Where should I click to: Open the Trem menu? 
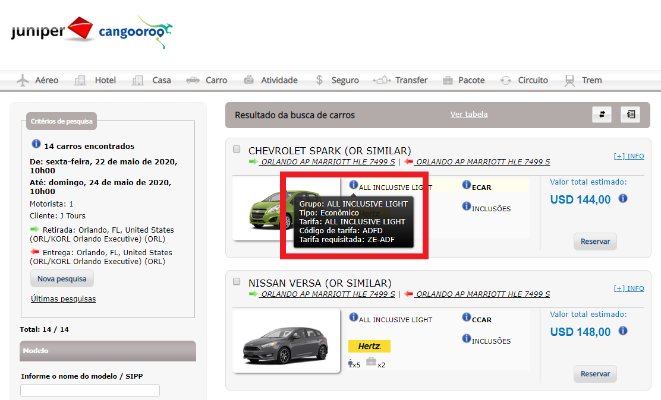(584, 80)
